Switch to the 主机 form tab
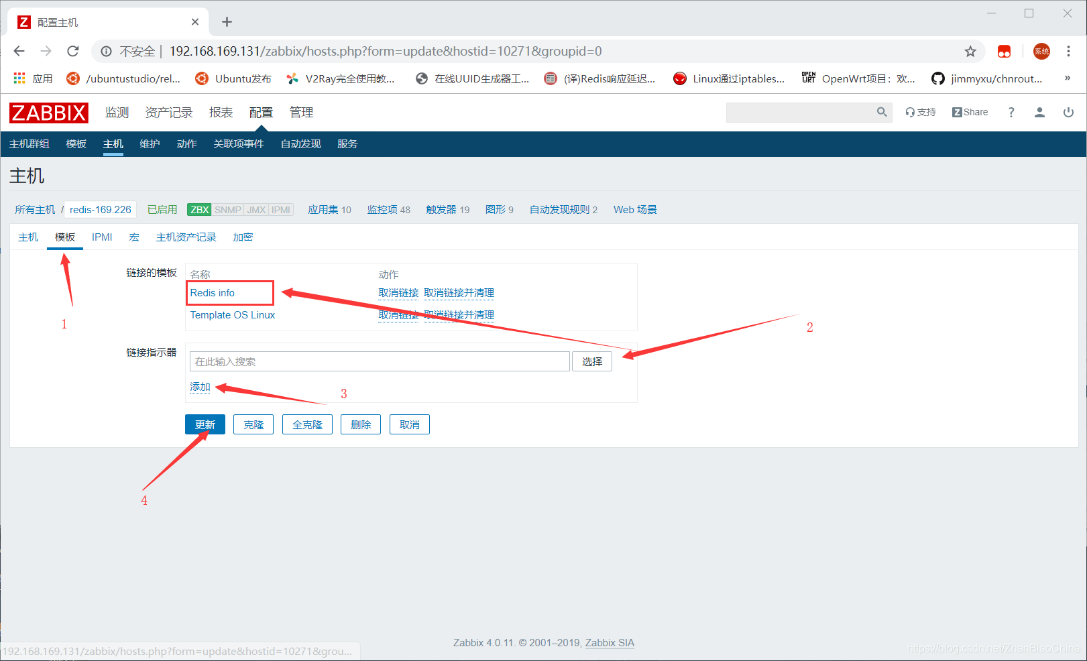The image size is (1087, 661). tap(28, 237)
